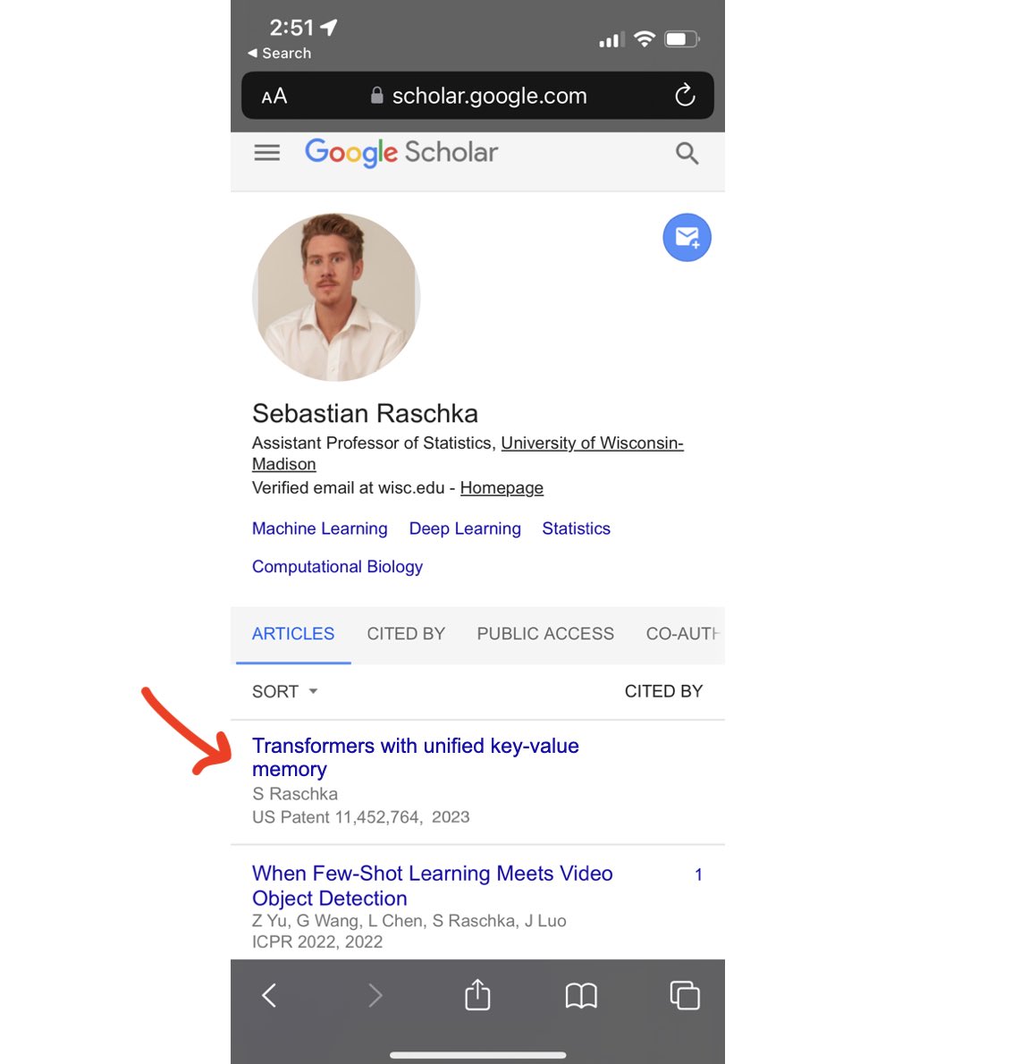The width and height of the screenshot is (1012, 1064).
Task: Click the search magnifier icon
Action: [x=687, y=153]
